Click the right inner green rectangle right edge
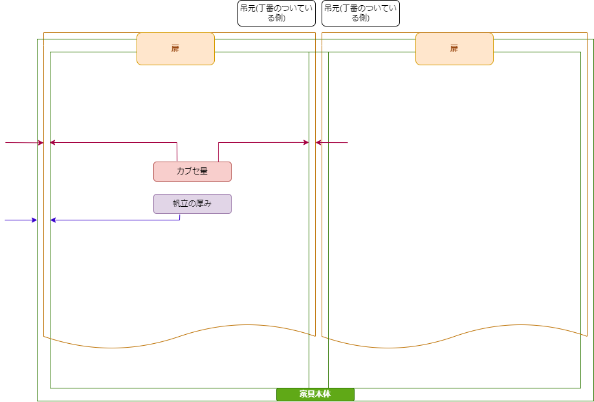 pyautogui.click(x=580, y=226)
